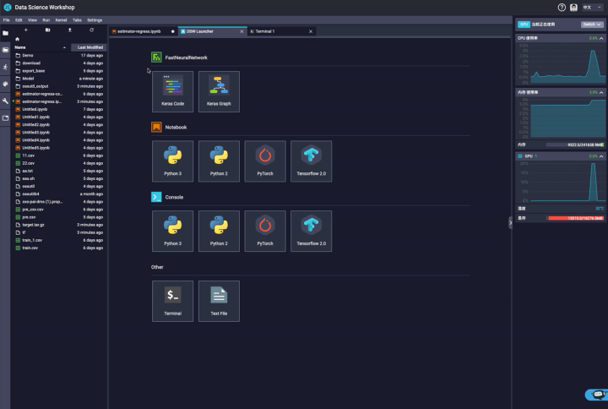Viewport: 608px width, 409px height.
Task: Click the GPU badge label
Action: tap(524, 24)
